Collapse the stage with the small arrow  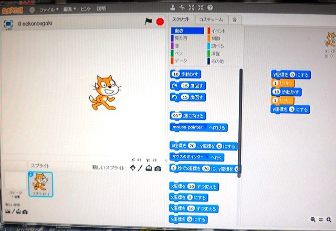point(165,160)
